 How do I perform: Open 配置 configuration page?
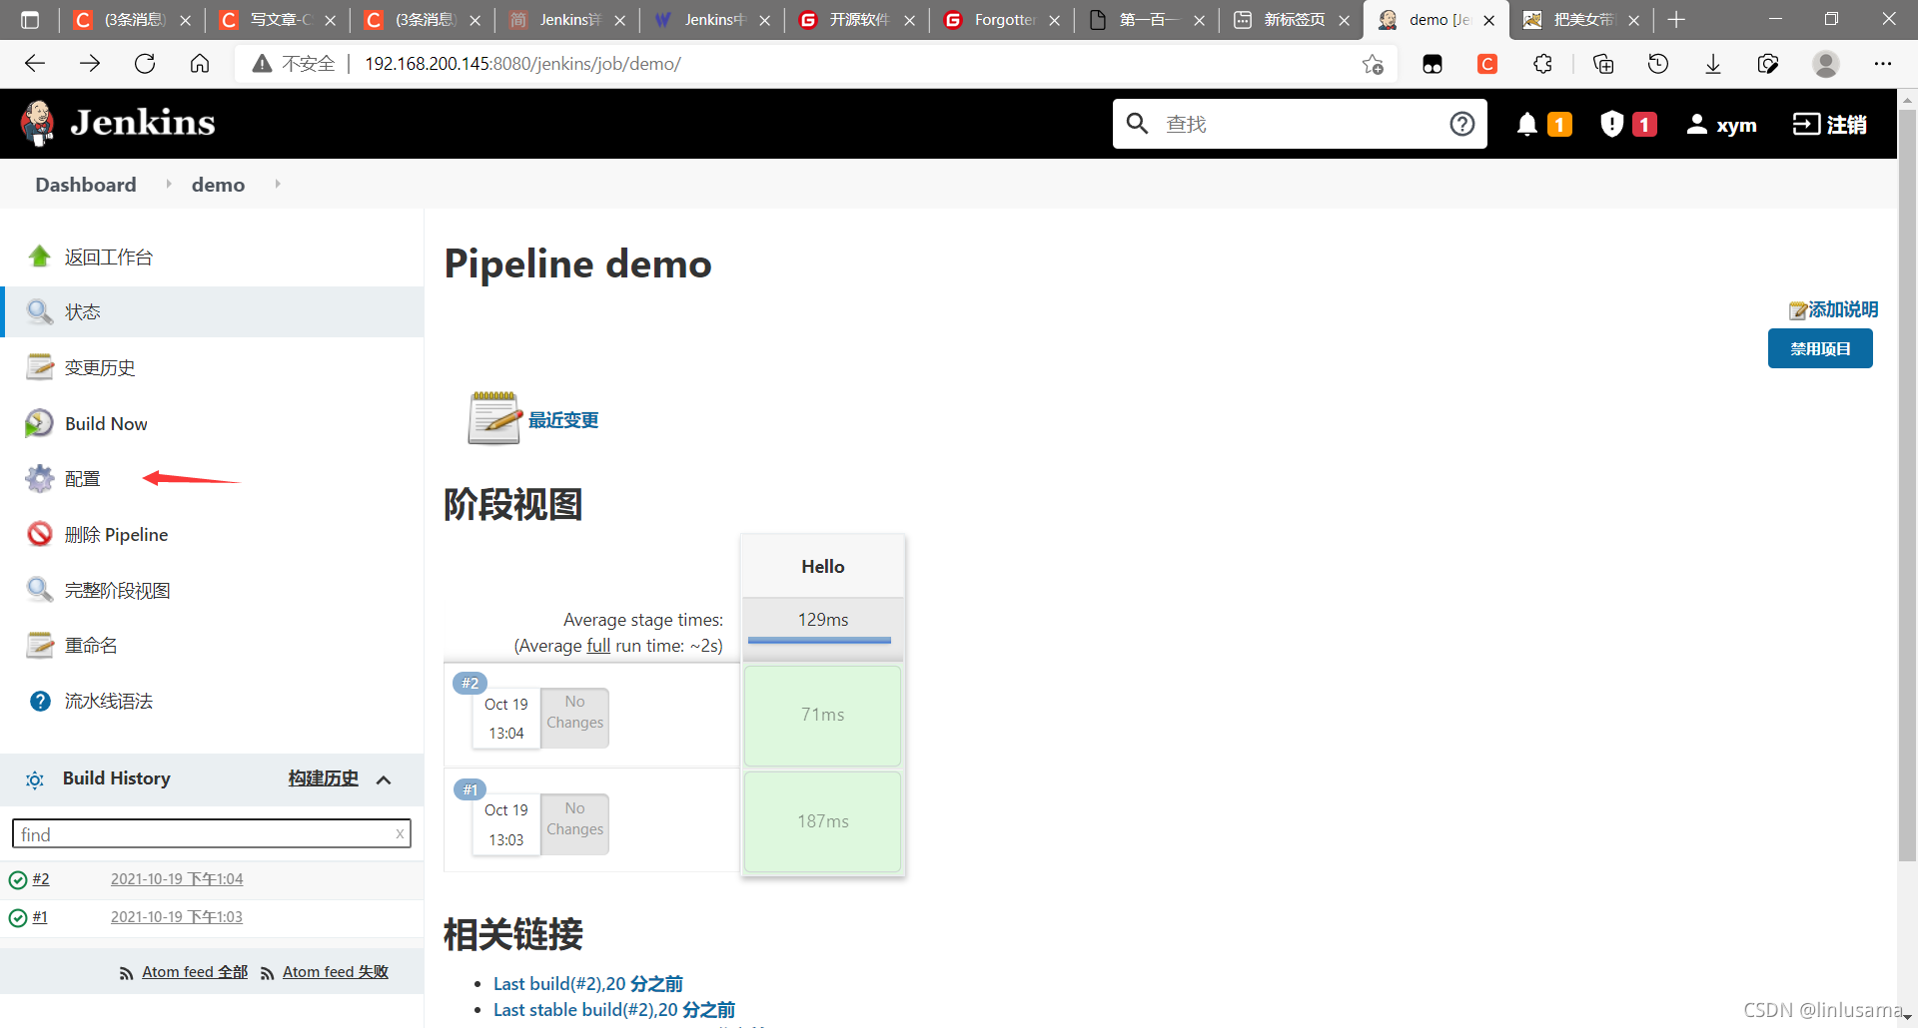82,479
